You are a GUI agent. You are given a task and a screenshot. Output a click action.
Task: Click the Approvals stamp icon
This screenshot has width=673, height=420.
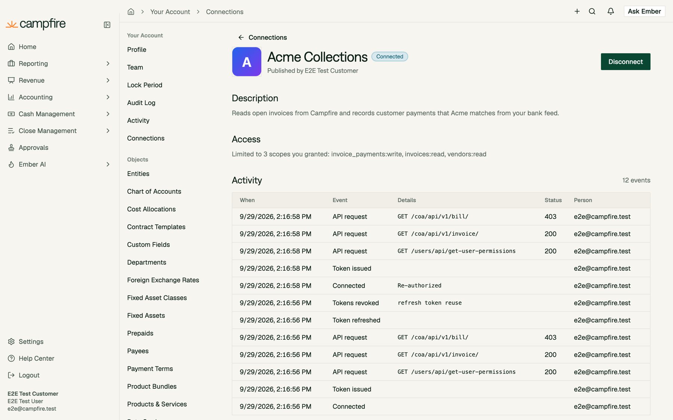(x=11, y=147)
